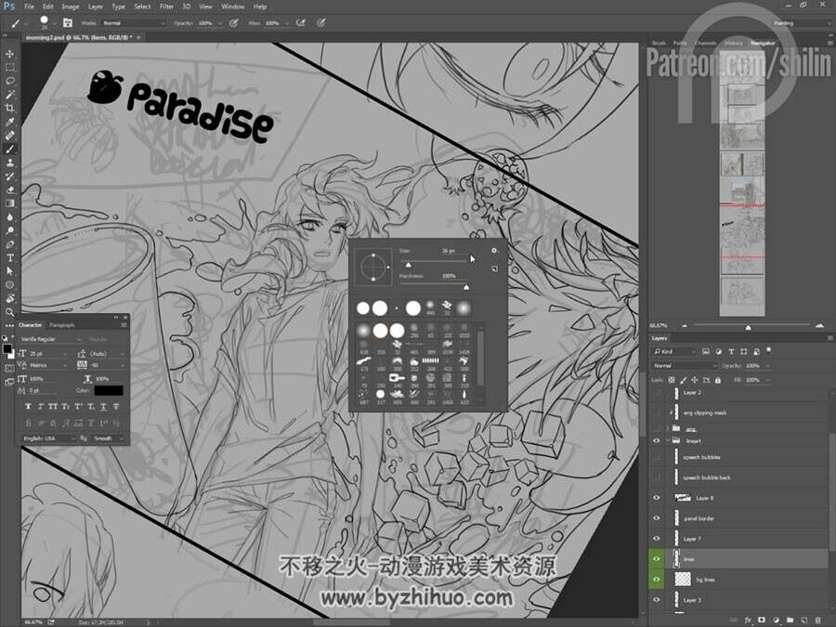Create new preset from this brush
This screenshot has width=836, height=627.
coord(494,268)
